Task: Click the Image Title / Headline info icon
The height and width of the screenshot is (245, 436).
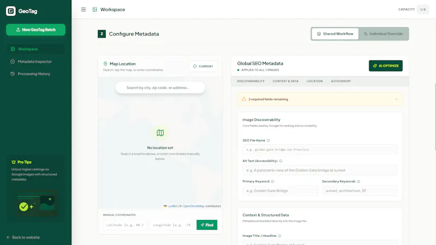Action: (280, 236)
